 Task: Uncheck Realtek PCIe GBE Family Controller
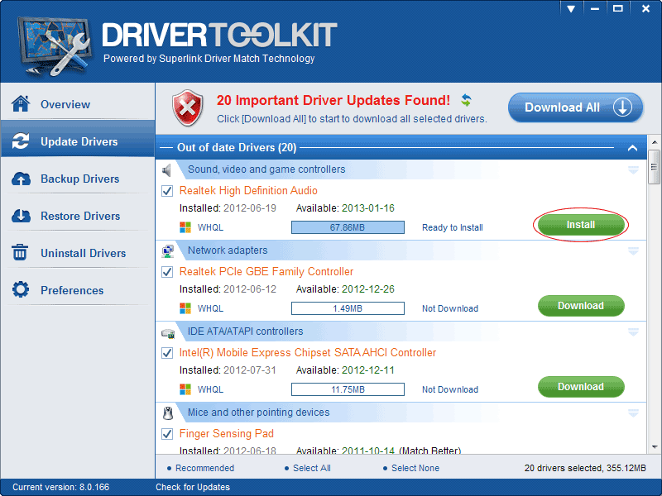coord(167,272)
